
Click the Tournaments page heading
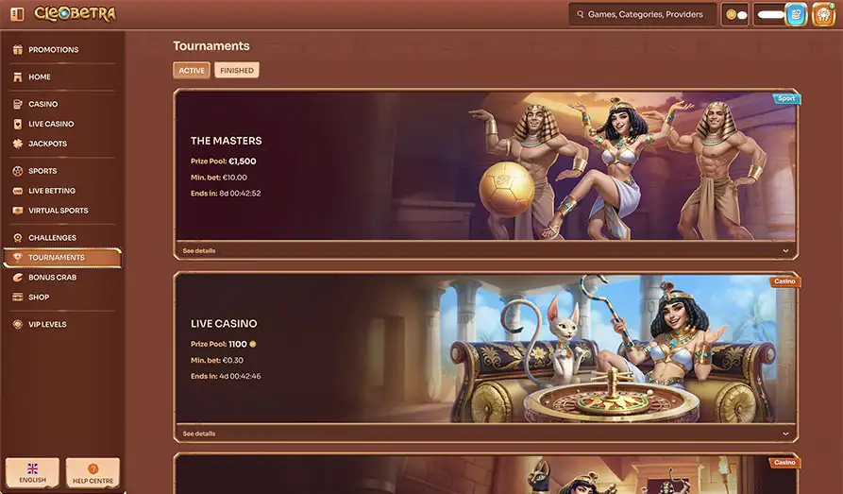pos(211,46)
